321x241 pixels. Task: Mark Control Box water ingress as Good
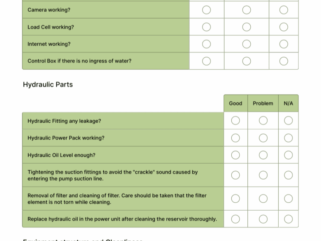(x=206, y=61)
